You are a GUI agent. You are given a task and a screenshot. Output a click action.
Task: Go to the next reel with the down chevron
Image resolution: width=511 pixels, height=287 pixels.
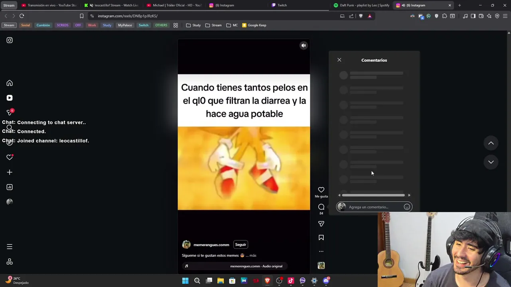(x=491, y=162)
